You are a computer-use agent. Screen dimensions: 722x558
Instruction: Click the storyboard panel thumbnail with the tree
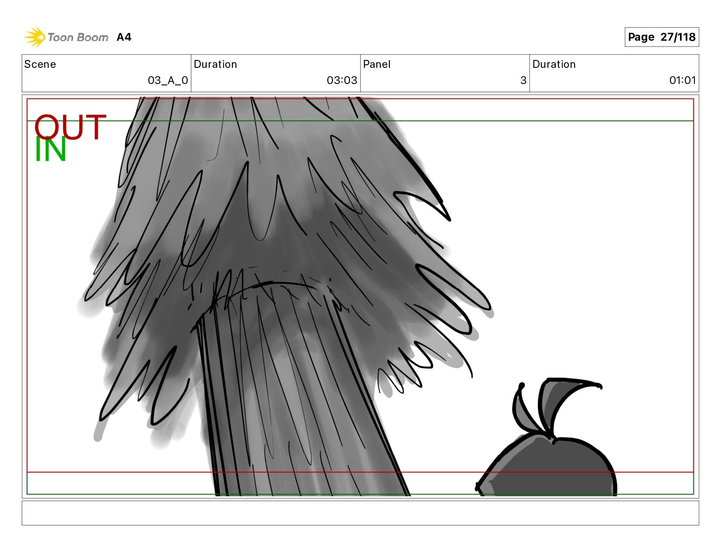tap(360, 296)
